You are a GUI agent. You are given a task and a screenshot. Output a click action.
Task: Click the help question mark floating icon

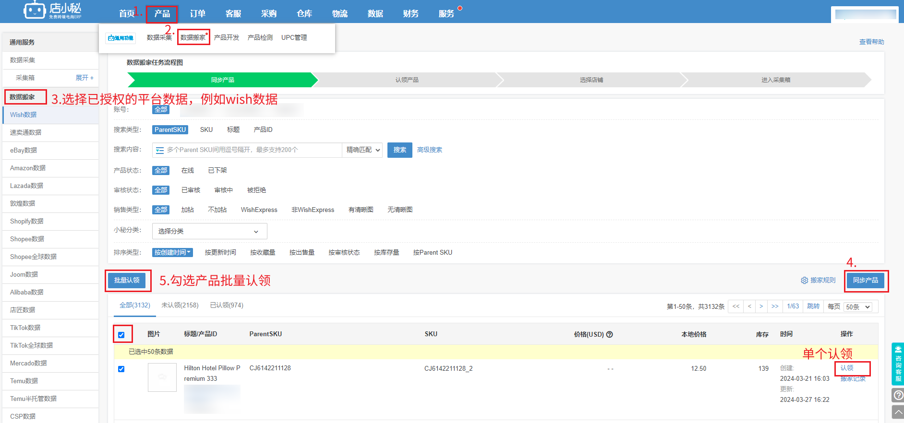pos(898,395)
